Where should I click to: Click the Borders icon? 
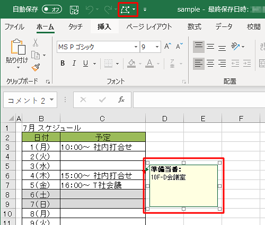click(108, 64)
